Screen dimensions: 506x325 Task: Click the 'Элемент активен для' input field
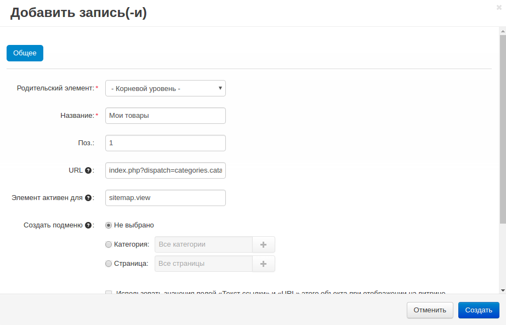click(x=165, y=198)
